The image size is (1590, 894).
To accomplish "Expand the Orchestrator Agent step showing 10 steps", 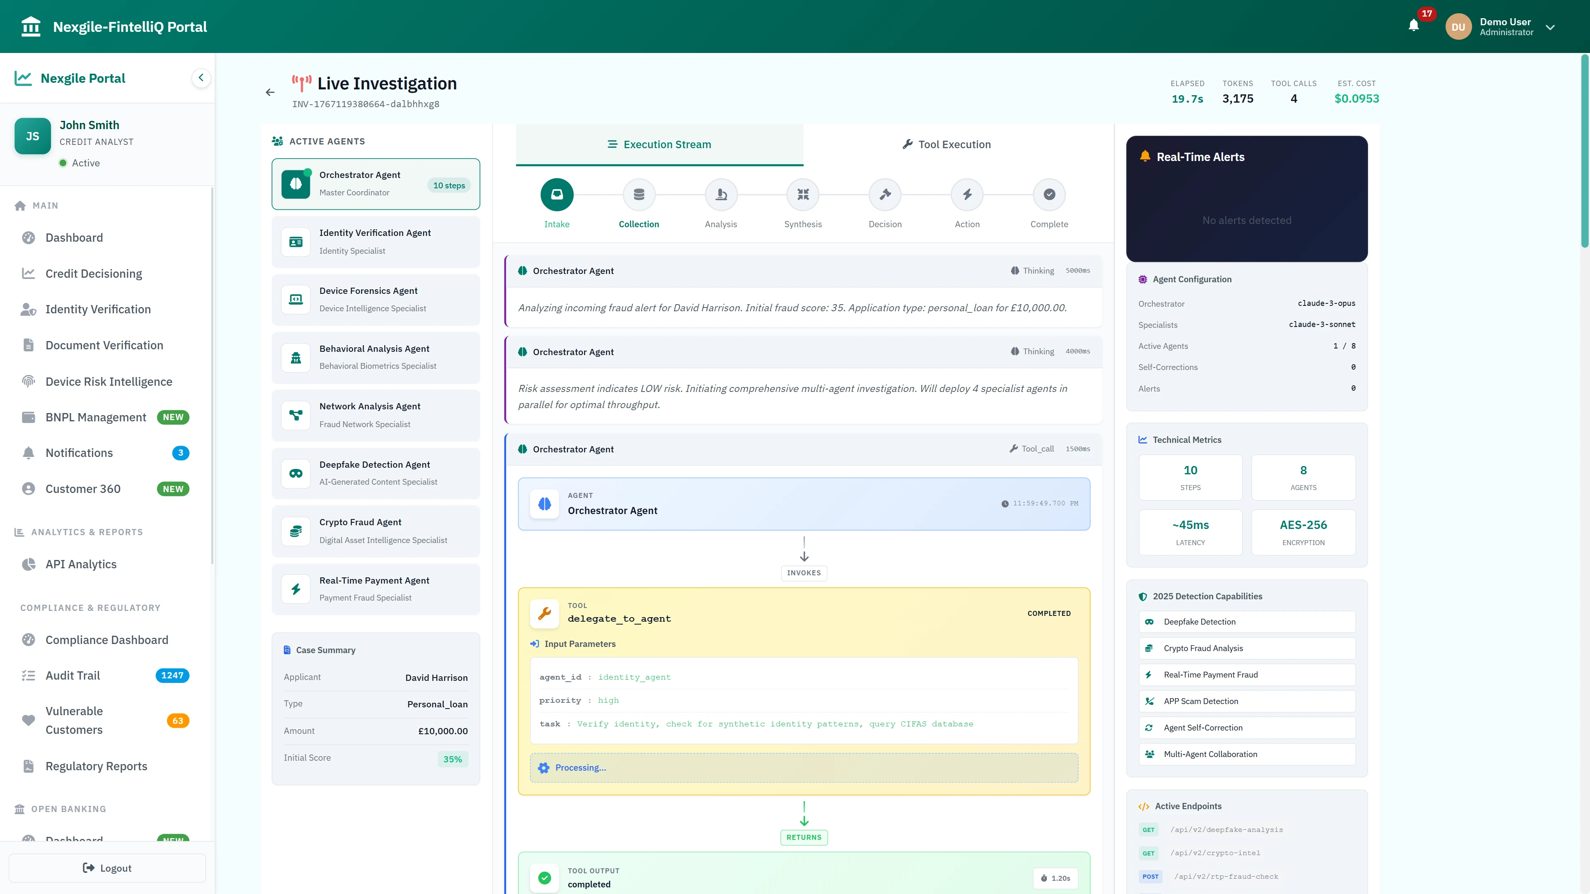I will [x=375, y=183].
